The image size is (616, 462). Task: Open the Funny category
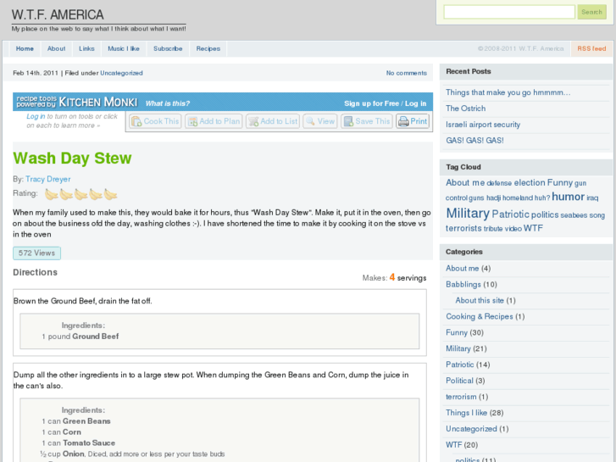[457, 333]
